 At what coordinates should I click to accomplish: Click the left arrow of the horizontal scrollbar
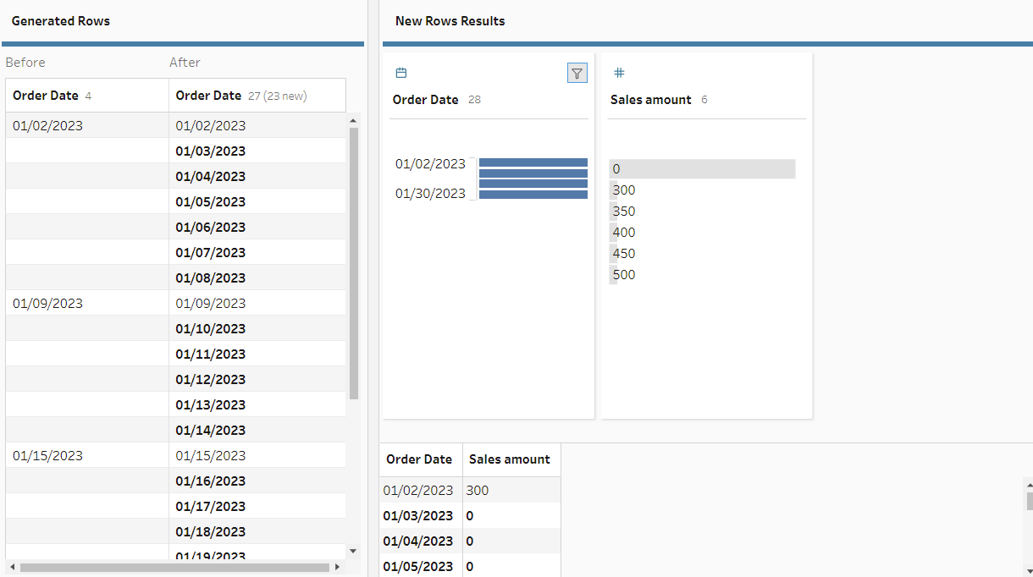tap(12, 567)
